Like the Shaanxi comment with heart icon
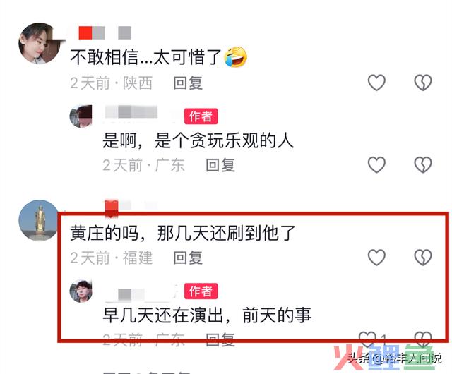Viewport: 452px width, 374px height. click(x=376, y=83)
